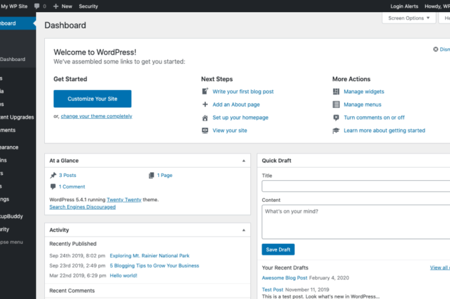Click the Sep 24th 2019, 8:02 pm date

(x=77, y=256)
